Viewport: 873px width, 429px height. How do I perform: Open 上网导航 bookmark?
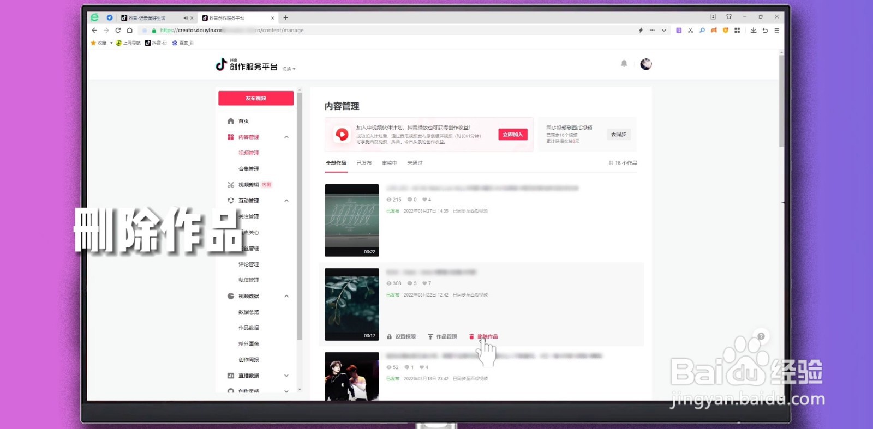128,43
